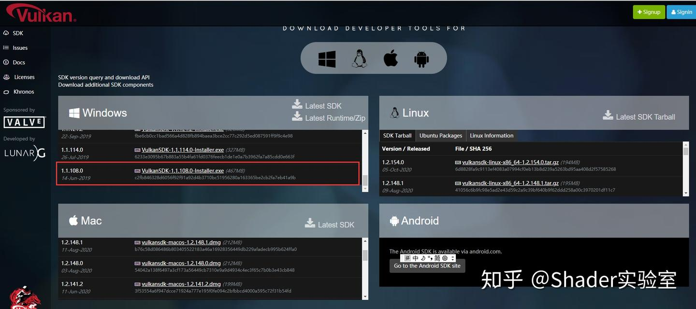This screenshot has width=696, height=309.
Task: Switch to the Linux Information tab
Action: pyautogui.click(x=492, y=136)
